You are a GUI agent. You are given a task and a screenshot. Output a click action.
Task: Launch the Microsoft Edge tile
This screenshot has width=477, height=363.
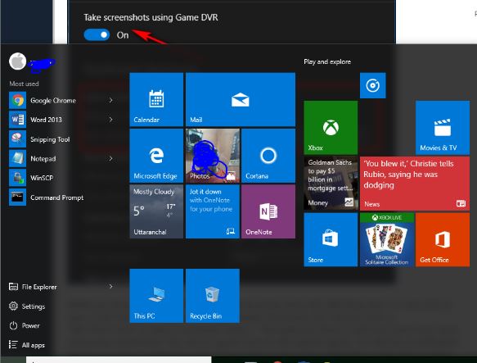tap(156, 156)
